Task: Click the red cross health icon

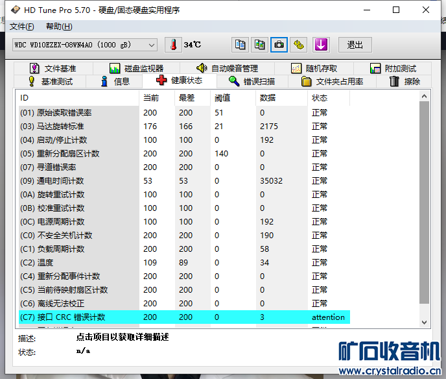Action: (x=161, y=80)
